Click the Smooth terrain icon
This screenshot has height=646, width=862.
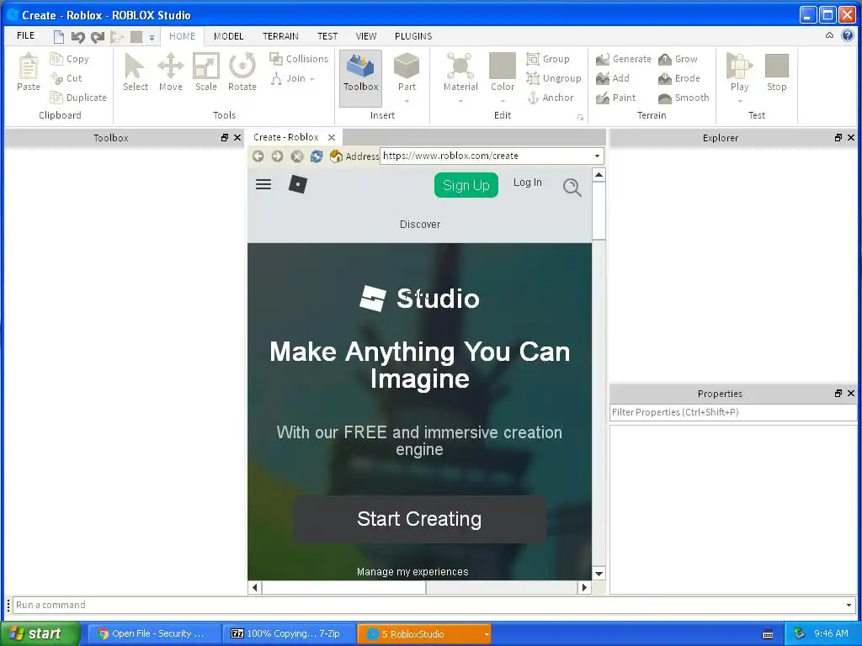tap(665, 98)
